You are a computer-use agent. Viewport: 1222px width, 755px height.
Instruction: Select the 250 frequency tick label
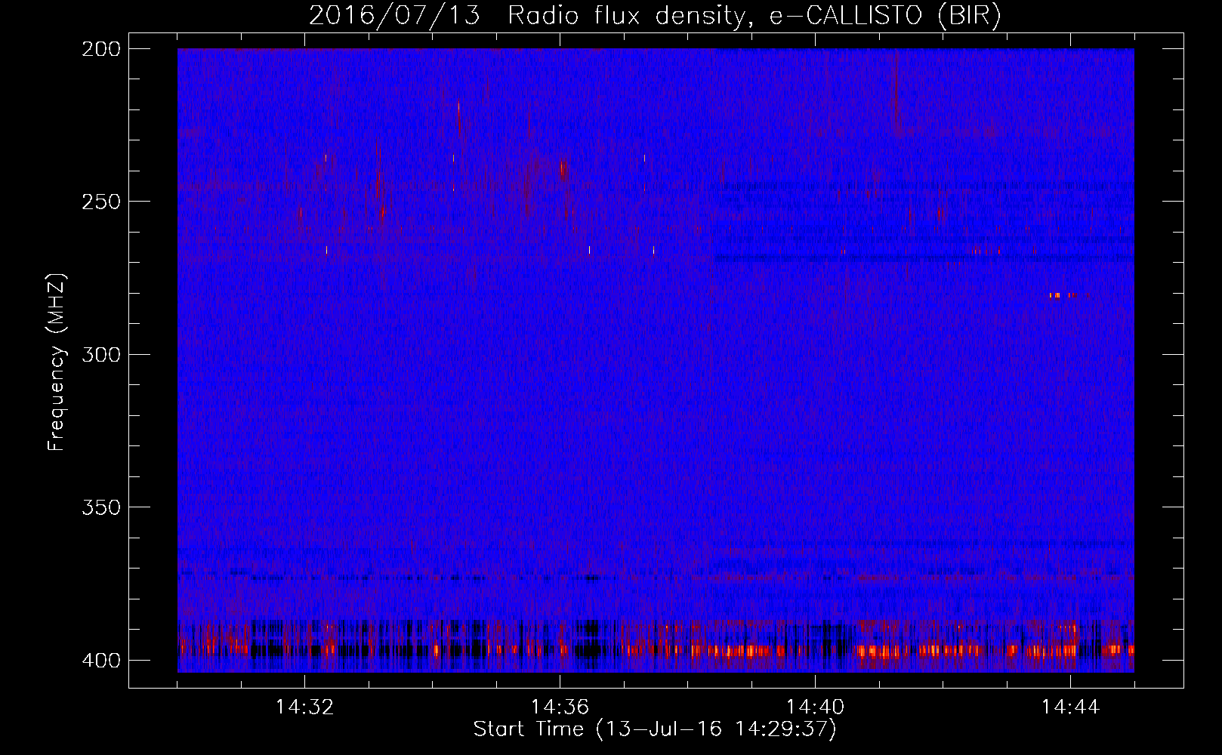[100, 202]
